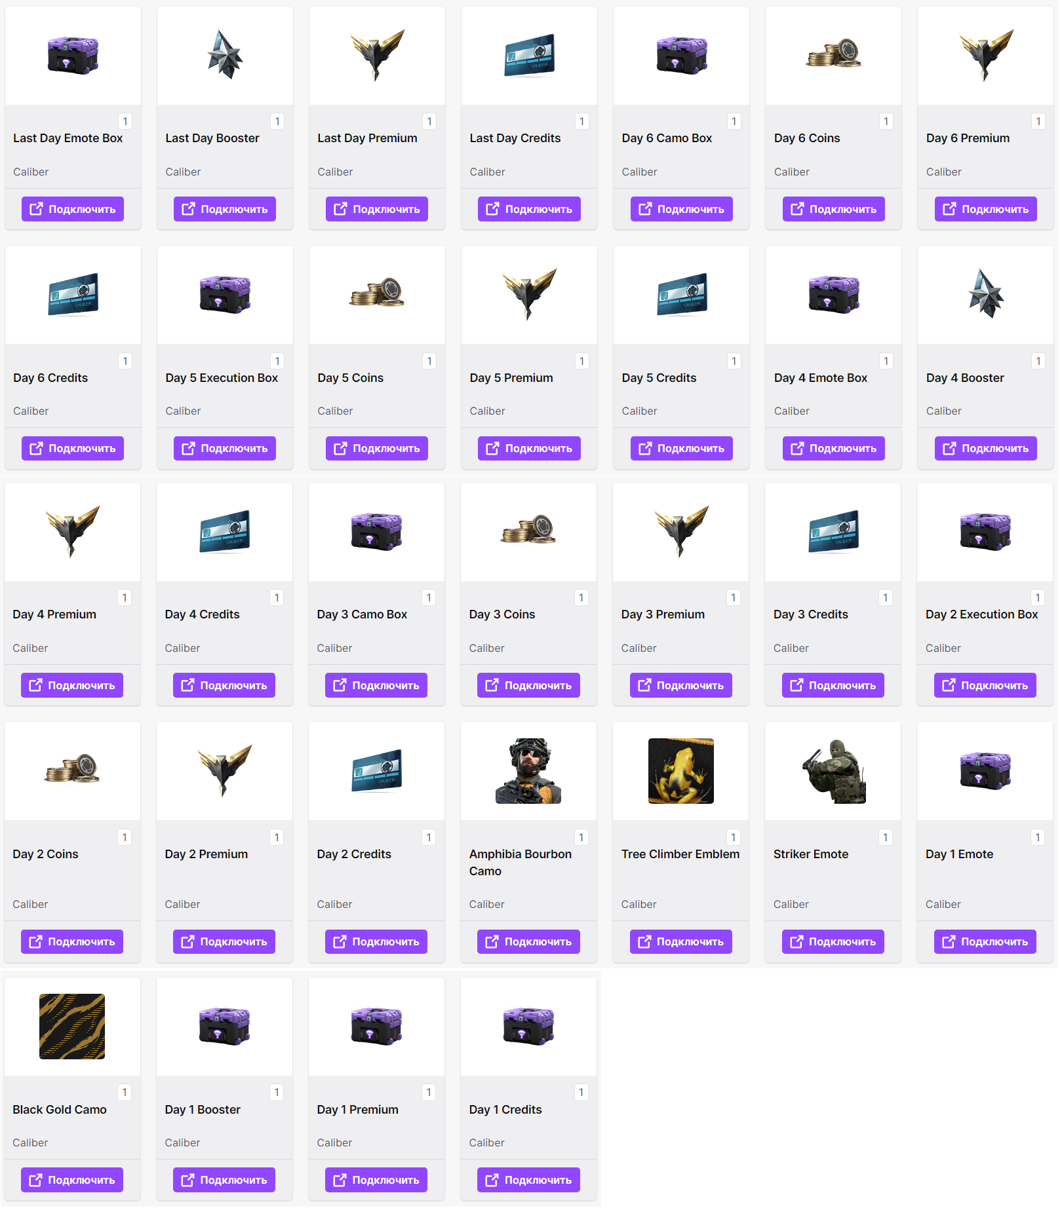Click the Last Day Emote Box crate image
The width and height of the screenshot is (1062, 1208).
point(73,56)
